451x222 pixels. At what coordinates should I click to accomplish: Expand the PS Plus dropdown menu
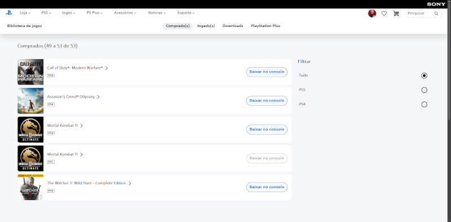94,13
